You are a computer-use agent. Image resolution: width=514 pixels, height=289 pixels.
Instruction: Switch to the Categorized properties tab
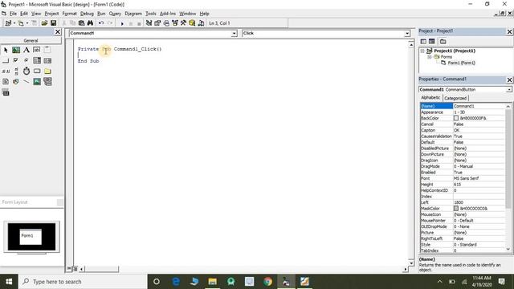455,98
